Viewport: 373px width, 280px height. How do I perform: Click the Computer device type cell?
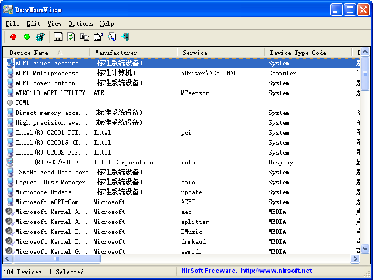[x=282, y=73]
